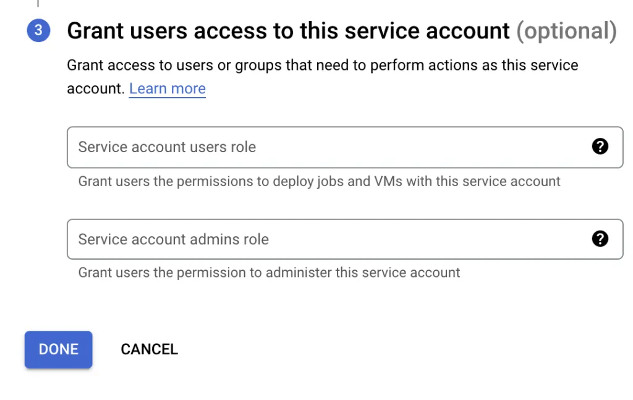This screenshot has width=633, height=400.
Task: Click the question mark beside admins role
Action: 600,239
